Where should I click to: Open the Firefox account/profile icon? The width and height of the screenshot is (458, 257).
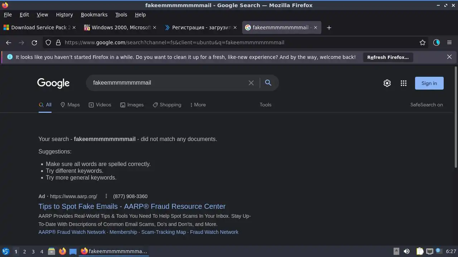(x=436, y=42)
